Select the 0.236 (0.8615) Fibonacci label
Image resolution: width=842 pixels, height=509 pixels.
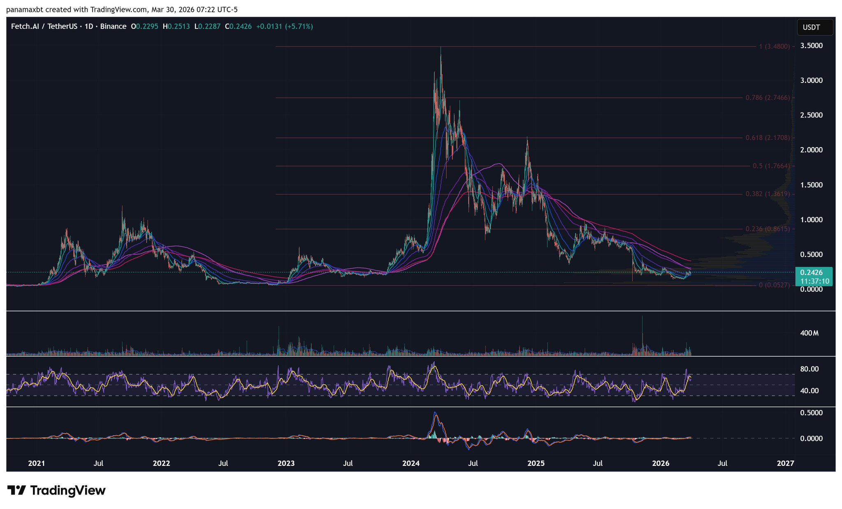click(x=768, y=229)
